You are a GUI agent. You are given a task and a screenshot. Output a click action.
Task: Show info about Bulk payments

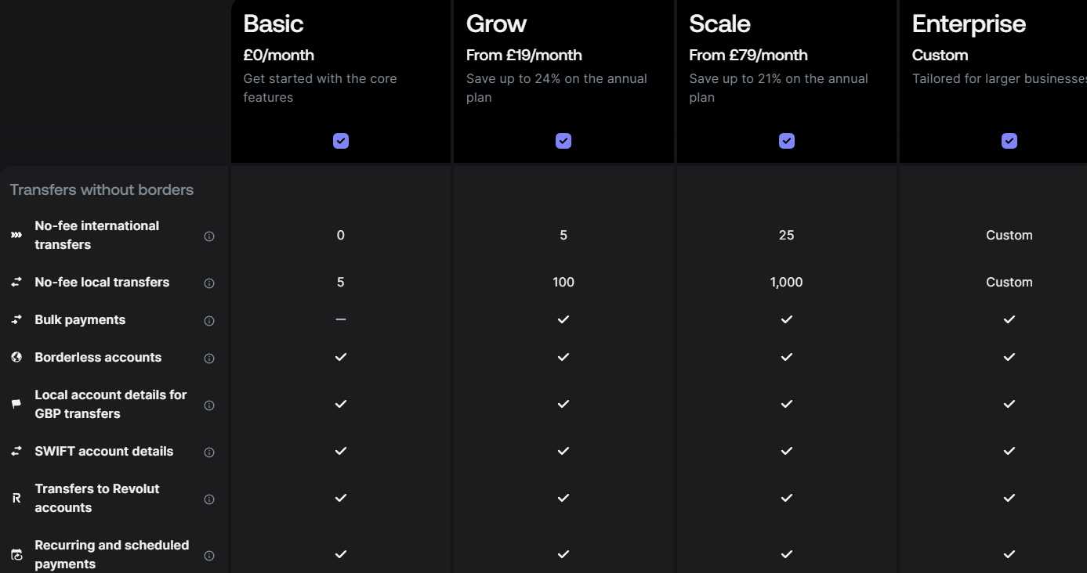tap(209, 320)
